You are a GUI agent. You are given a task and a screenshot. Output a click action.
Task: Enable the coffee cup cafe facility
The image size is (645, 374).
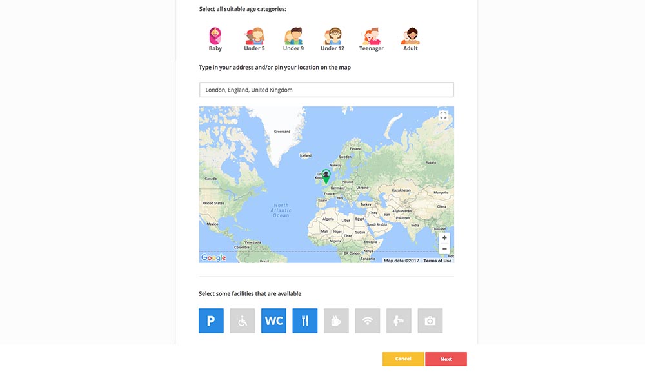click(336, 320)
